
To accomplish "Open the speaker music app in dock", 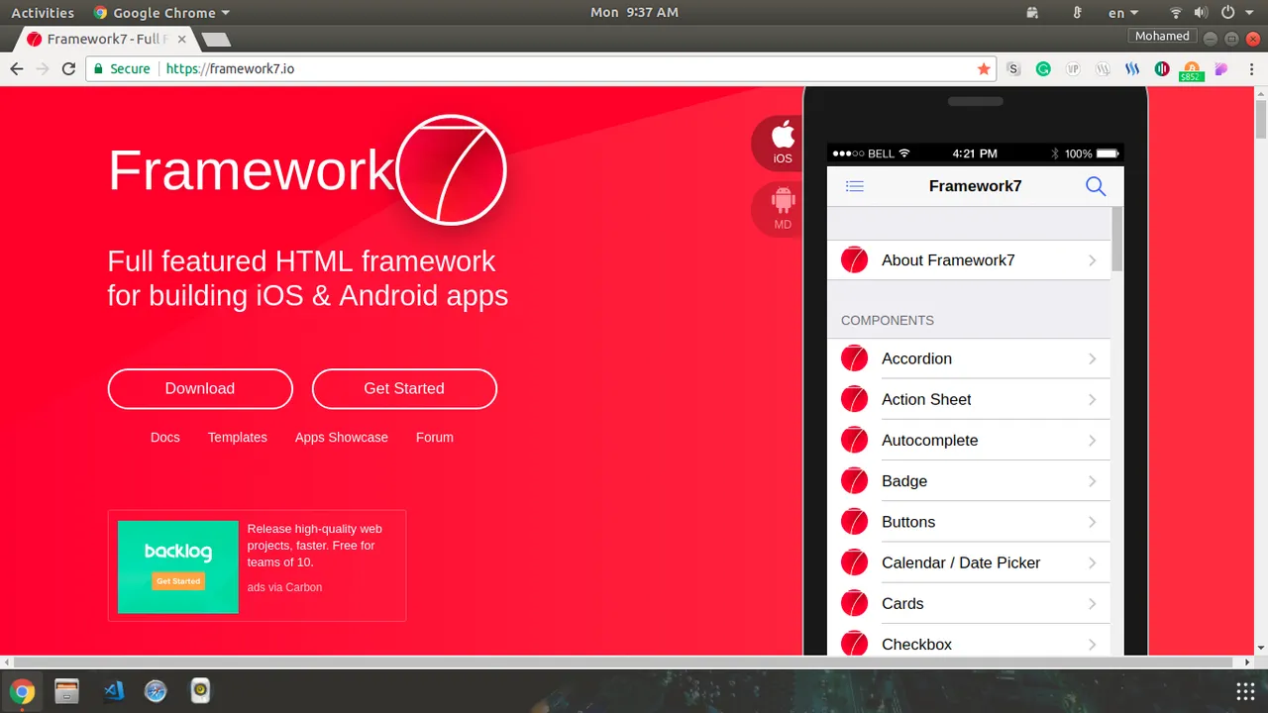I will (x=201, y=690).
